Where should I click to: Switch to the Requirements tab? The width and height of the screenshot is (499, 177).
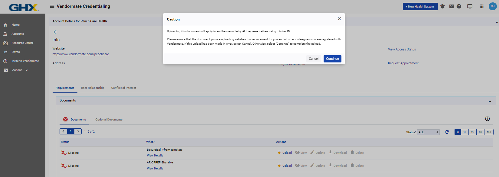click(65, 88)
